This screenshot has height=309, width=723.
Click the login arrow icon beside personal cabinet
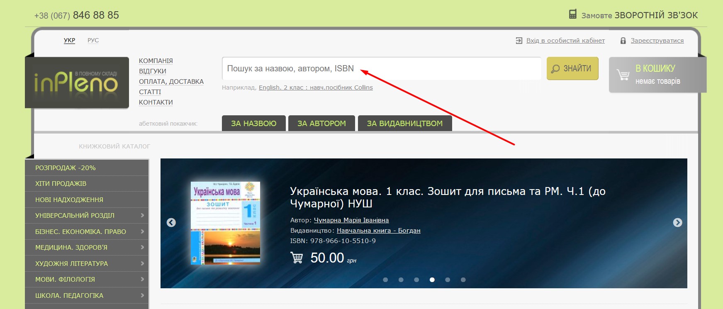(519, 41)
